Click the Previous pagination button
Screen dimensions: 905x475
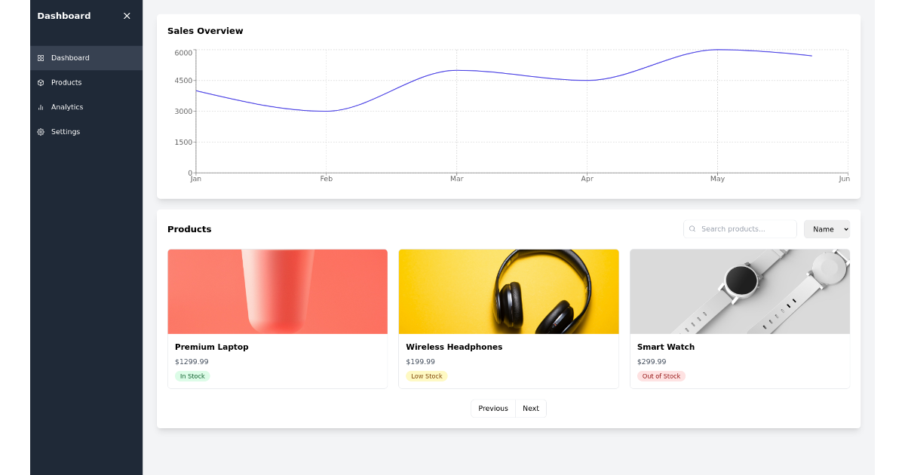492,408
